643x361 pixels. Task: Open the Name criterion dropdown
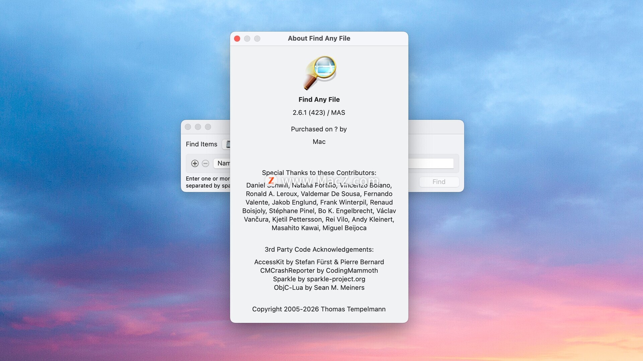point(223,163)
